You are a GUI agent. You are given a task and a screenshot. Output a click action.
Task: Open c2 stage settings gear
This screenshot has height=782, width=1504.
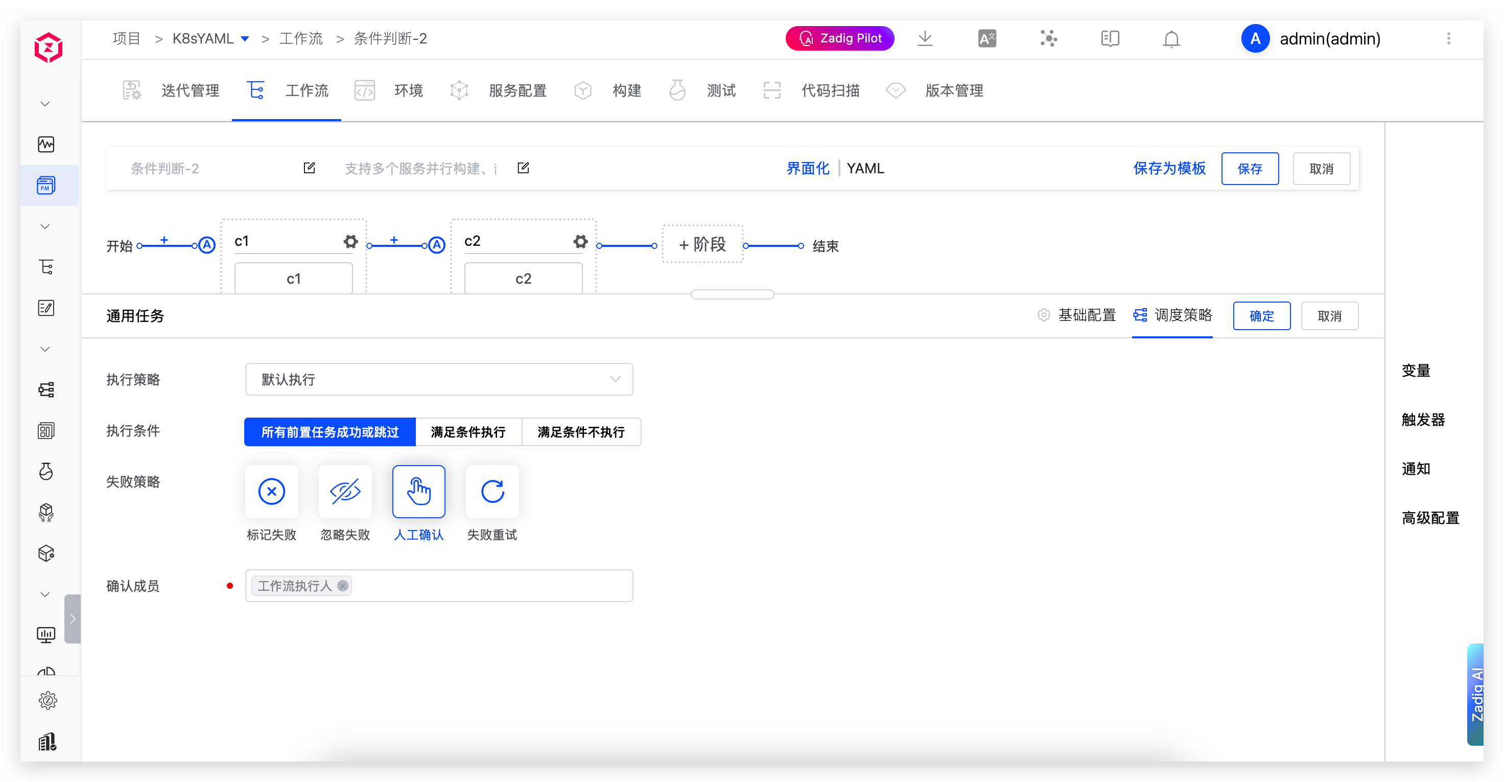tap(580, 241)
